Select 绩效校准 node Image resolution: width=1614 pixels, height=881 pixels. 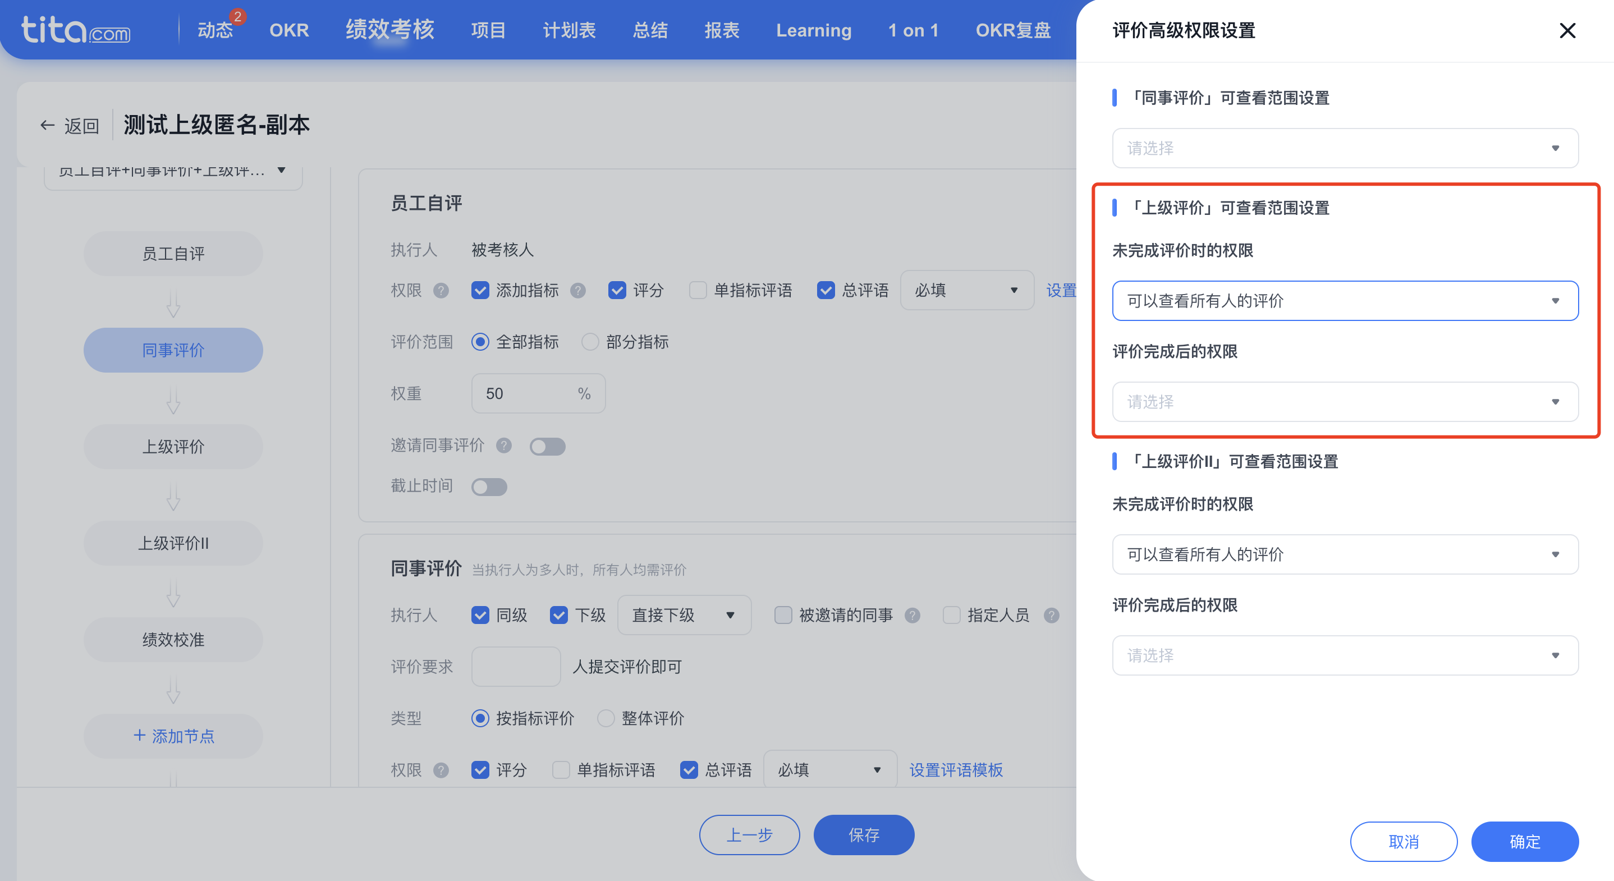[173, 640]
